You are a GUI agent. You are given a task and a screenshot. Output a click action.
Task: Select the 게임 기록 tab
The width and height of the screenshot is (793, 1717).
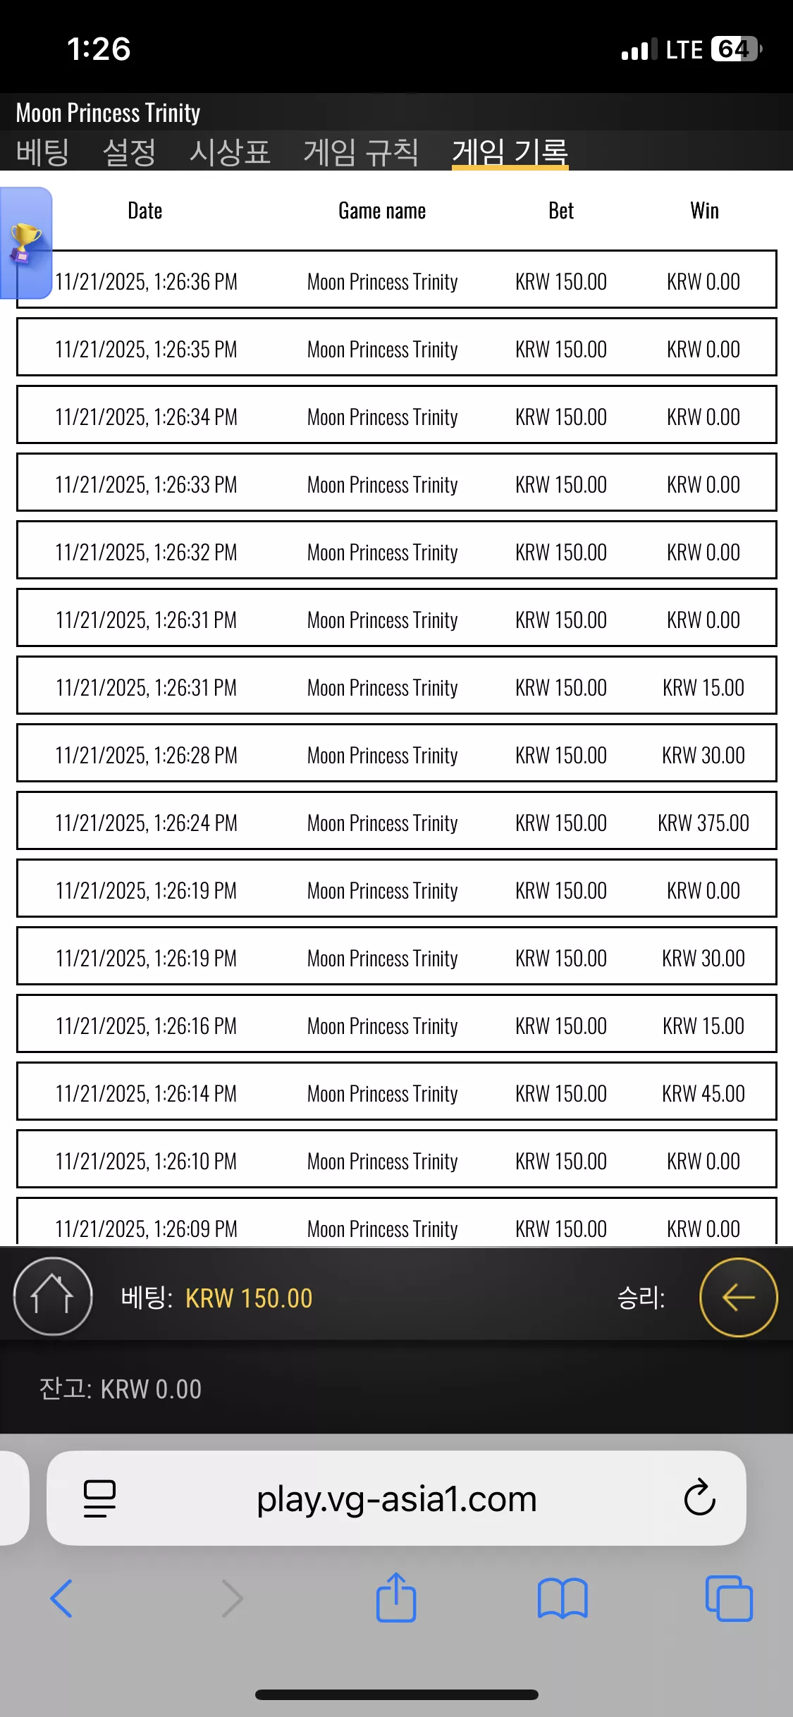tap(510, 152)
